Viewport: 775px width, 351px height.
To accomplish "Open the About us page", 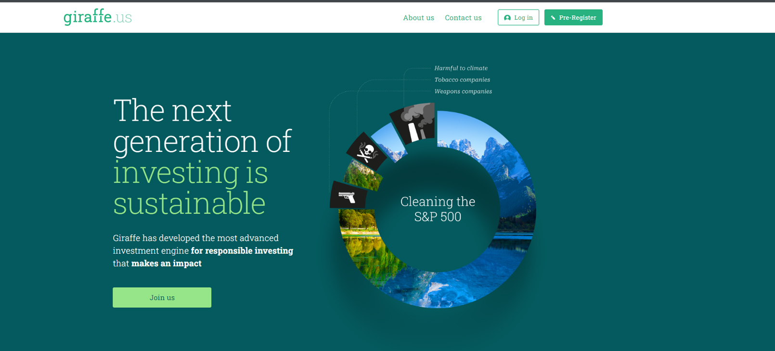I will click(x=418, y=18).
